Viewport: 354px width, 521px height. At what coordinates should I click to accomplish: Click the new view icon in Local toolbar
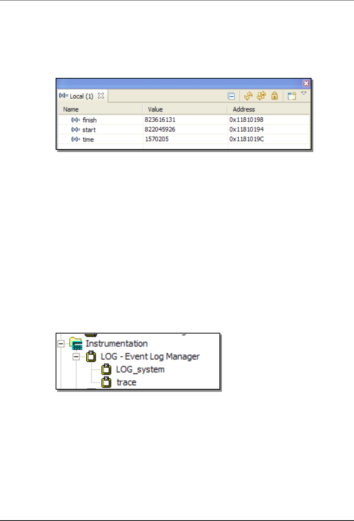292,96
